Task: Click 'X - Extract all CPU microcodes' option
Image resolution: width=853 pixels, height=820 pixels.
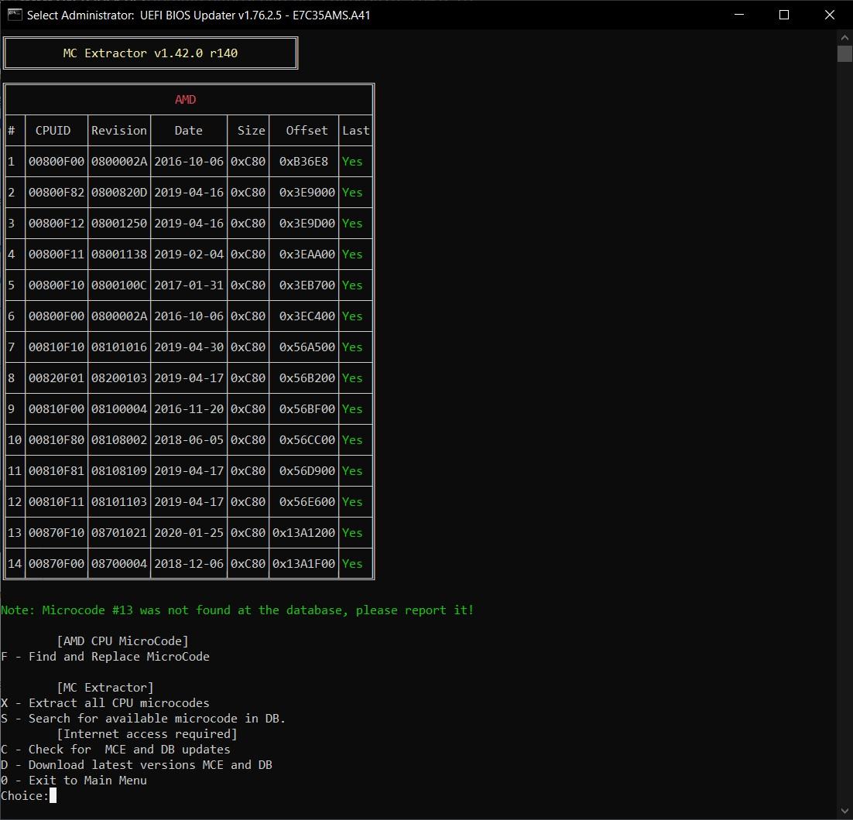Action: pyautogui.click(x=105, y=703)
